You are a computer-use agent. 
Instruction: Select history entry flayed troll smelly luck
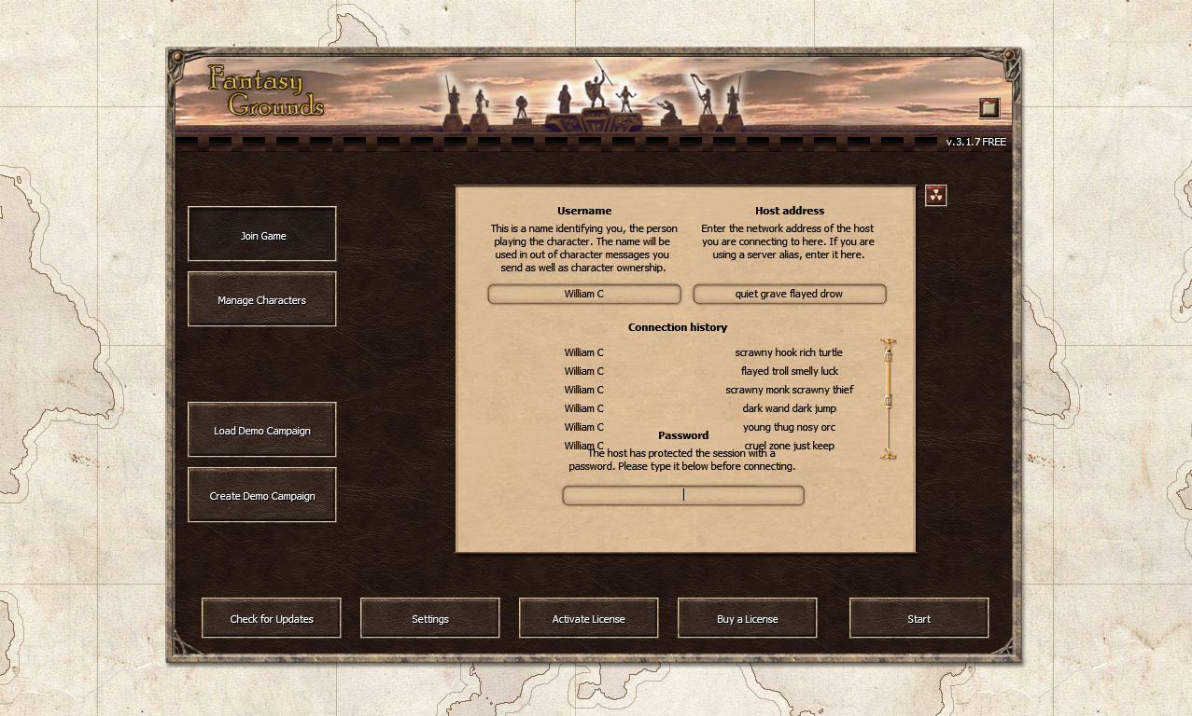(790, 371)
